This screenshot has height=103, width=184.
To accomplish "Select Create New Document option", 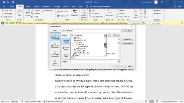I will (x=55, y=54).
